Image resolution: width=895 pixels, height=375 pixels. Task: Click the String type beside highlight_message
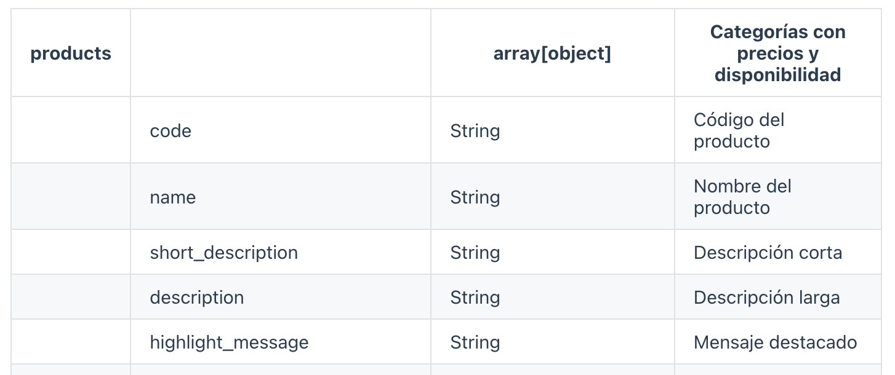tap(475, 342)
